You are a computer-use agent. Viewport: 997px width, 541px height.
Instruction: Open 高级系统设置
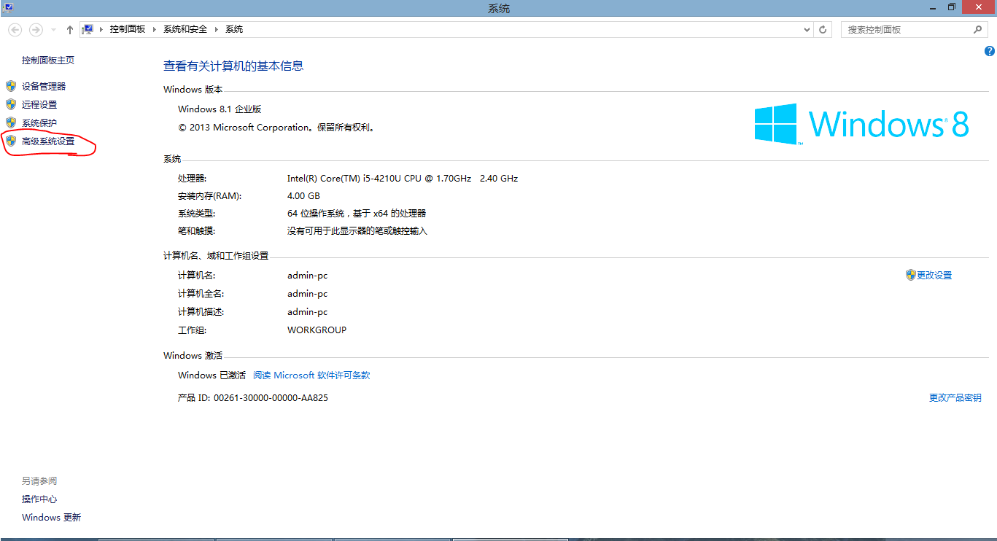click(48, 141)
